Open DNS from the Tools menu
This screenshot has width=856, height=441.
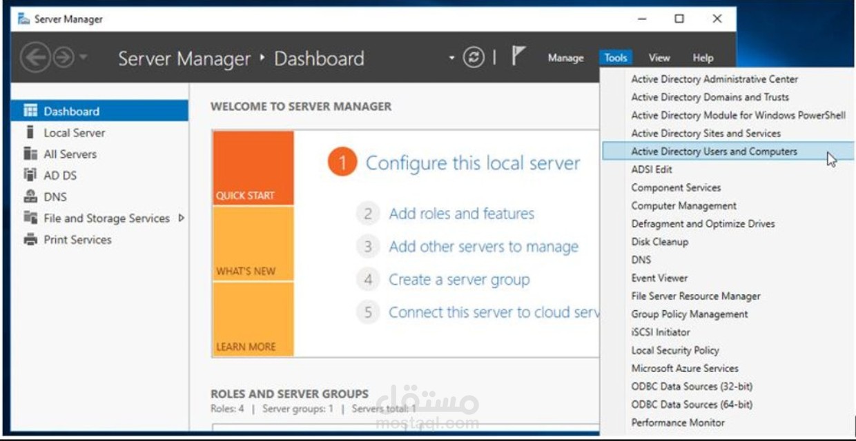click(x=641, y=260)
